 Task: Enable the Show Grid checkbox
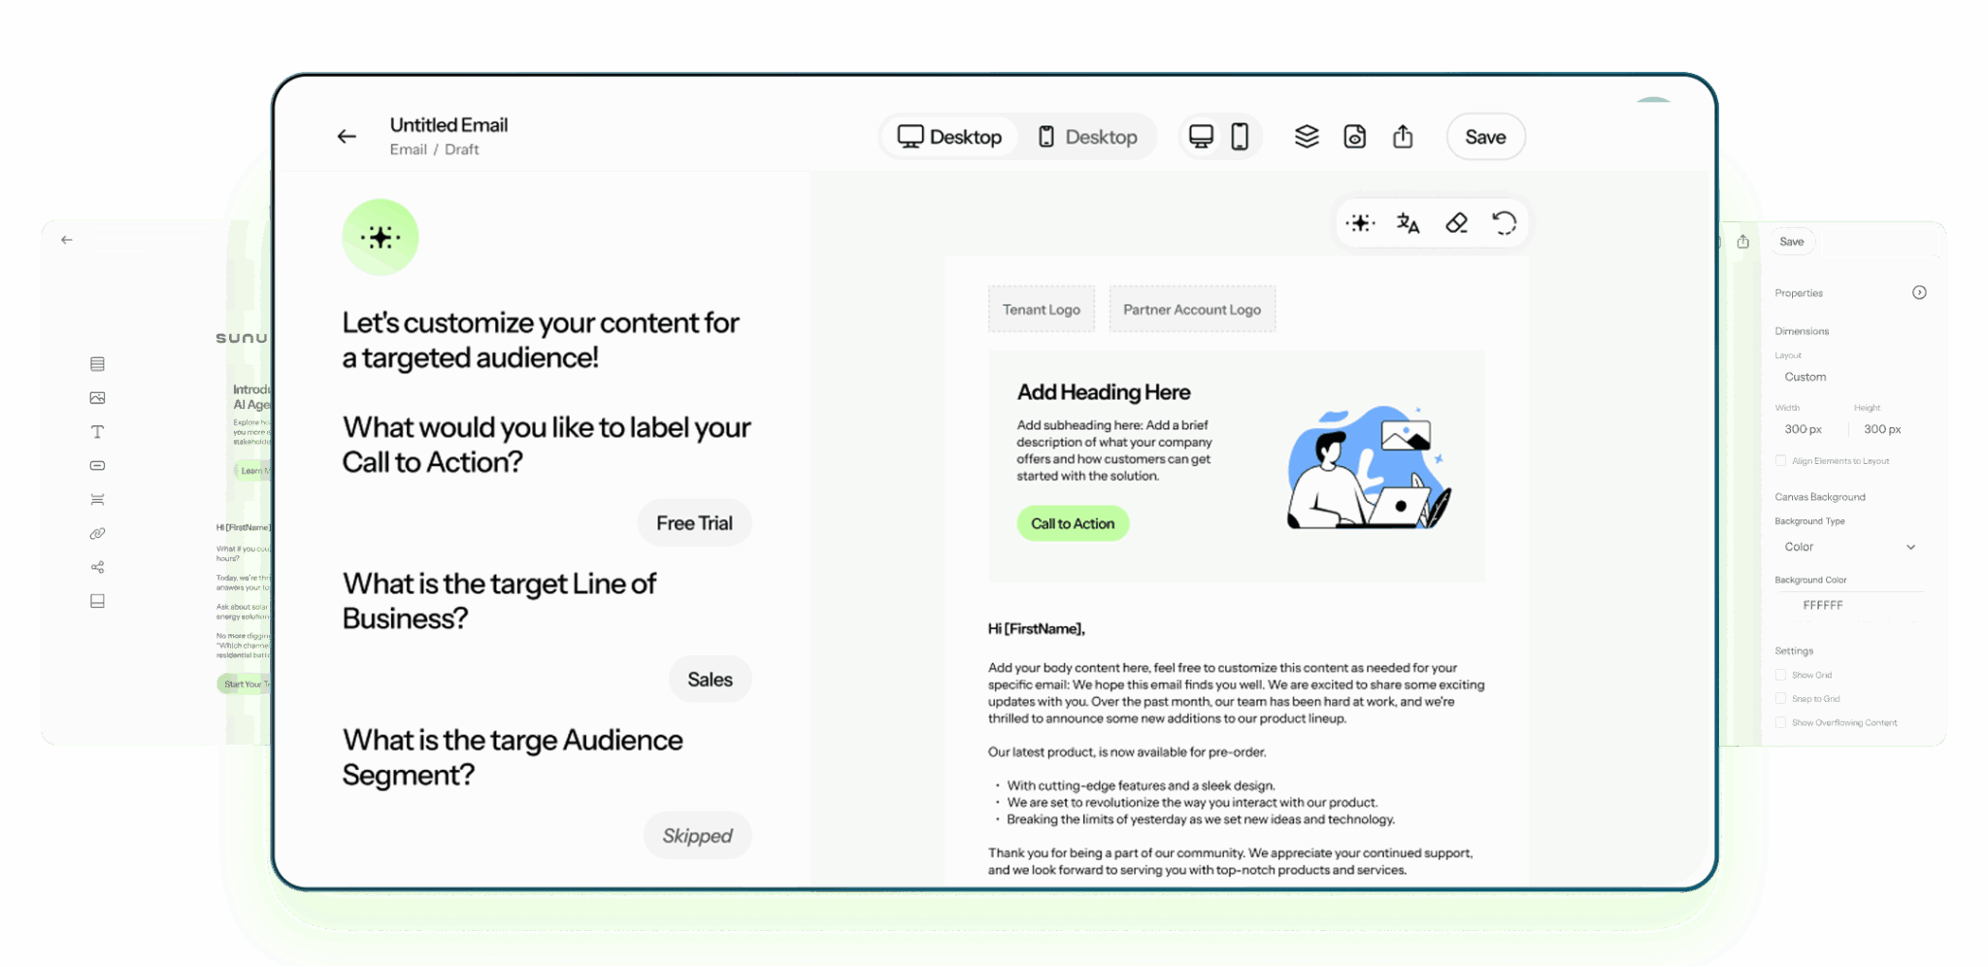(x=1781, y=674)
